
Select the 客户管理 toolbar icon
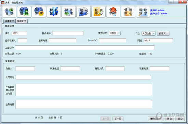tap(24, 12)
